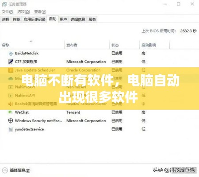Click the 低 impact in CTF row
199x177 pixels.
click(x=143, y=62)
